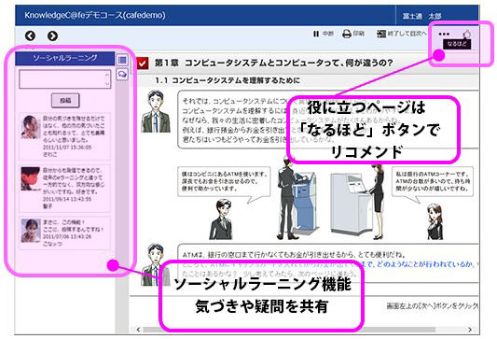This screenshot has width=497, height=339.
Task: Click the print (印刷) printer icon
Action: point(347,34)
